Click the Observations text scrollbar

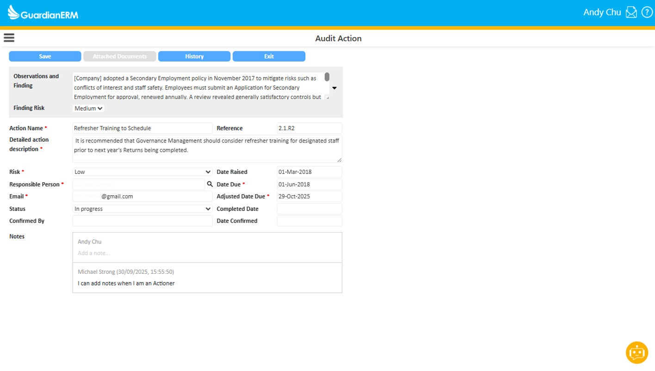click(x=327, y=77)
